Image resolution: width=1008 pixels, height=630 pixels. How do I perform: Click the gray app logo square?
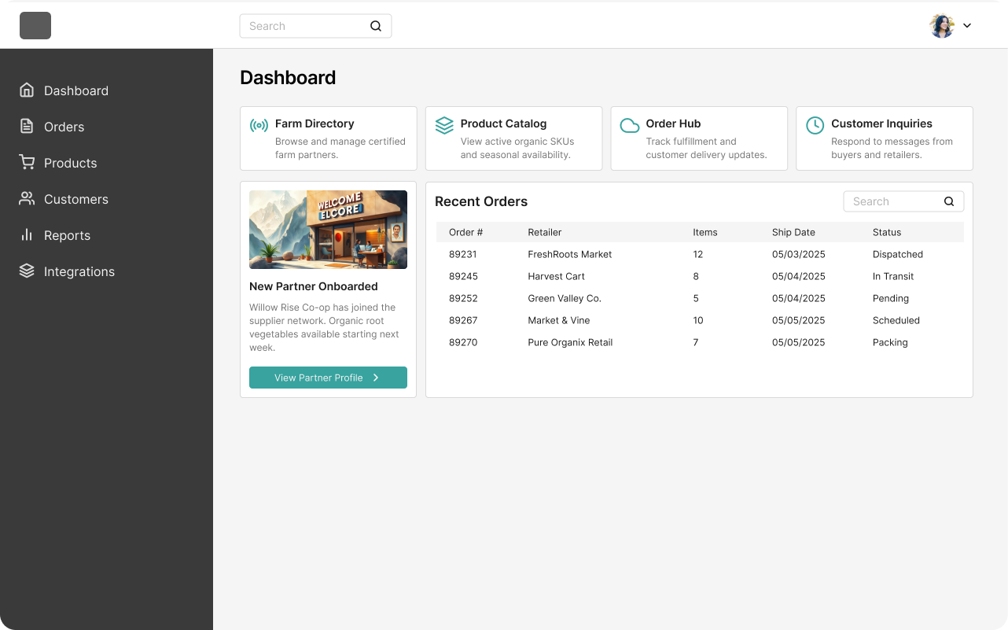35,26
